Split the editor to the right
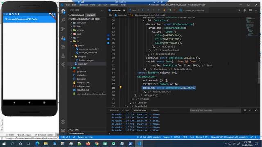This screenshot has width=262, height=147. 250,10
